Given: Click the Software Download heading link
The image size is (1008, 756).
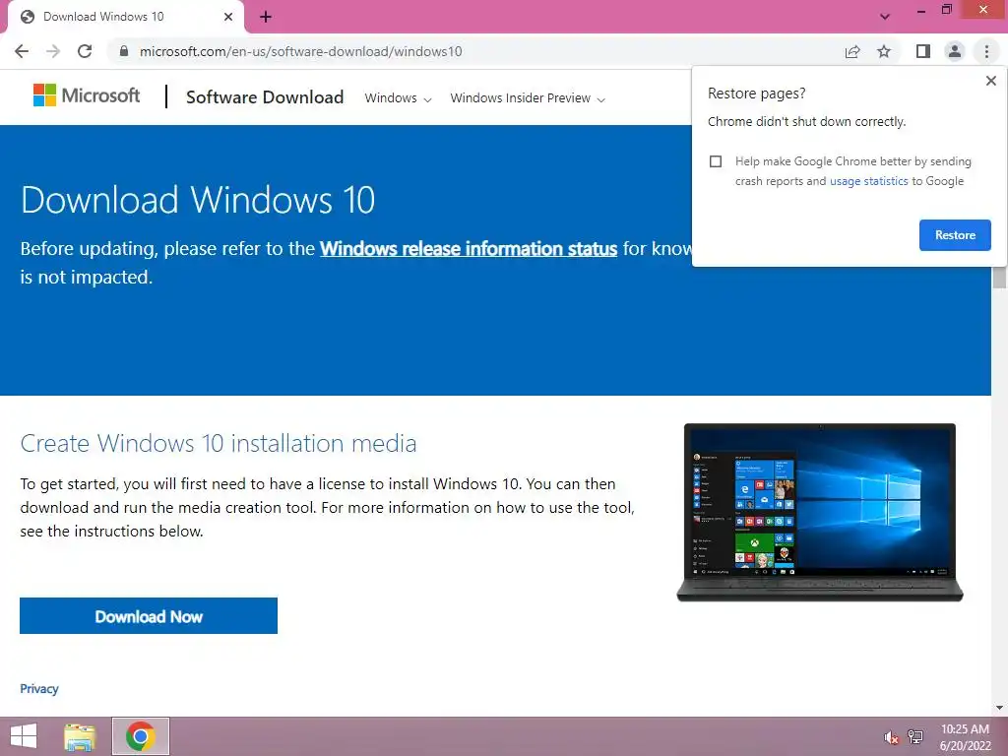Looking at the screenshot, I should (x=265, y=97).
